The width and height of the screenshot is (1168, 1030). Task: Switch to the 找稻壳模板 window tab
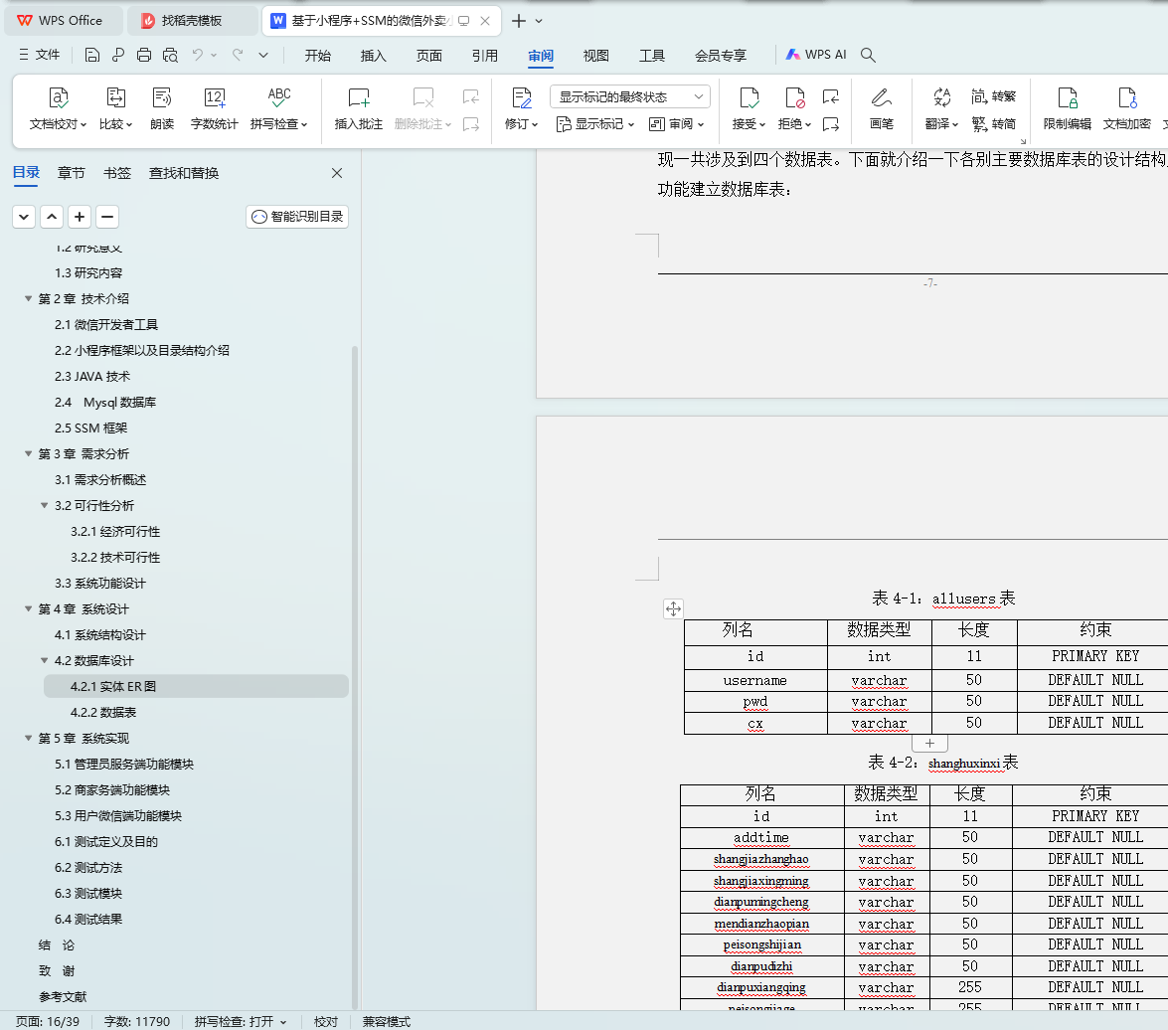192,21
